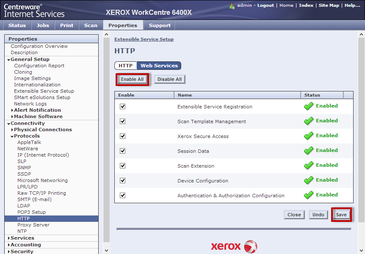
Task: Switch to the Scan tab
Action: pyautogui.click(x=91, y=25)
